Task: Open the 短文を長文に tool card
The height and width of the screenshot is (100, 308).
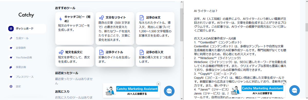Action: point(74,56)
